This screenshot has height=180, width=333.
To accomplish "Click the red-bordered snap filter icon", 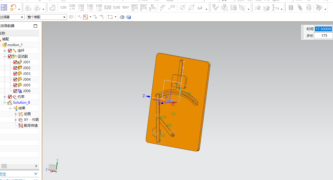I will pos(85,17).
